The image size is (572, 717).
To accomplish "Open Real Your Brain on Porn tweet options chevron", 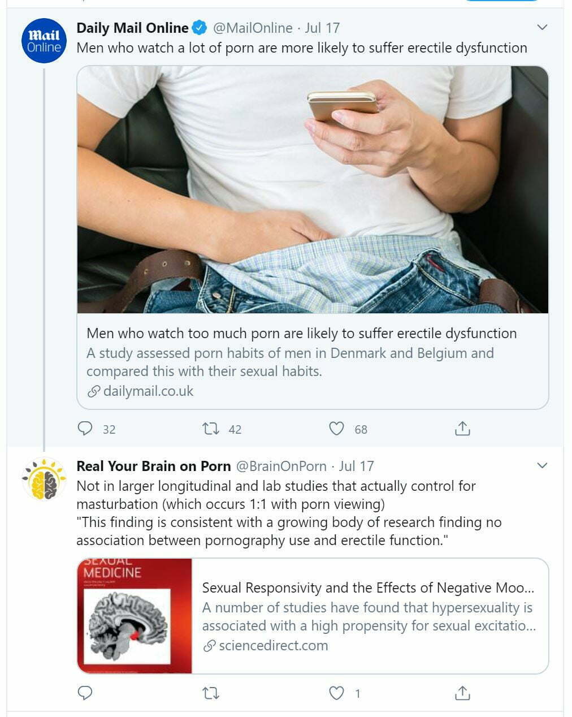I will 542,465.
